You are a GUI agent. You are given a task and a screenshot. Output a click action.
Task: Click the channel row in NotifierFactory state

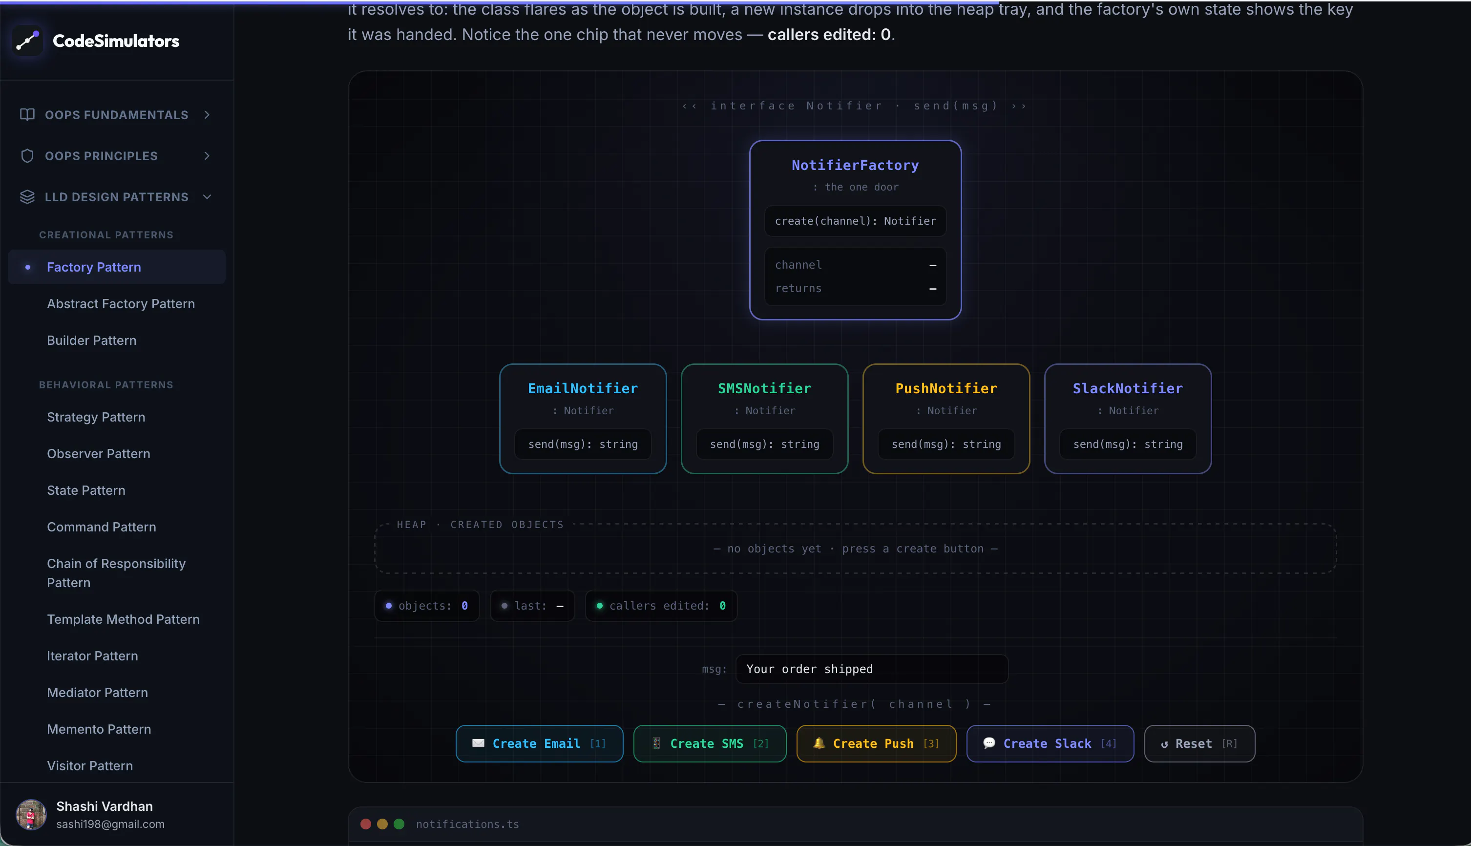[x=855, y=264]
